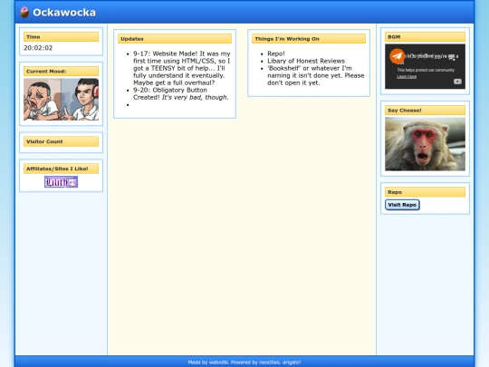Image resolution: width=489 pixels, height=367 pixels.
Task: Click the Time panel header
Action: [62, 37]
